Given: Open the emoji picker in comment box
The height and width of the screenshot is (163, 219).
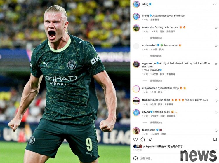Looking at the screenshot, I should (135, 158).
